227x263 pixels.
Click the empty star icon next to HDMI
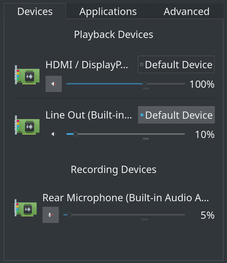(142, 64)
